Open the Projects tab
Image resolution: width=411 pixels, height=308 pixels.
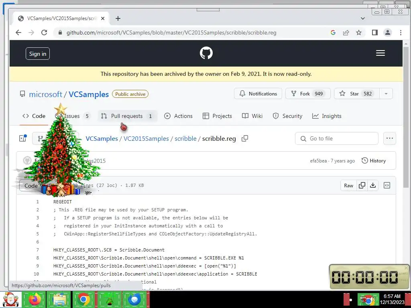(217, 116)
